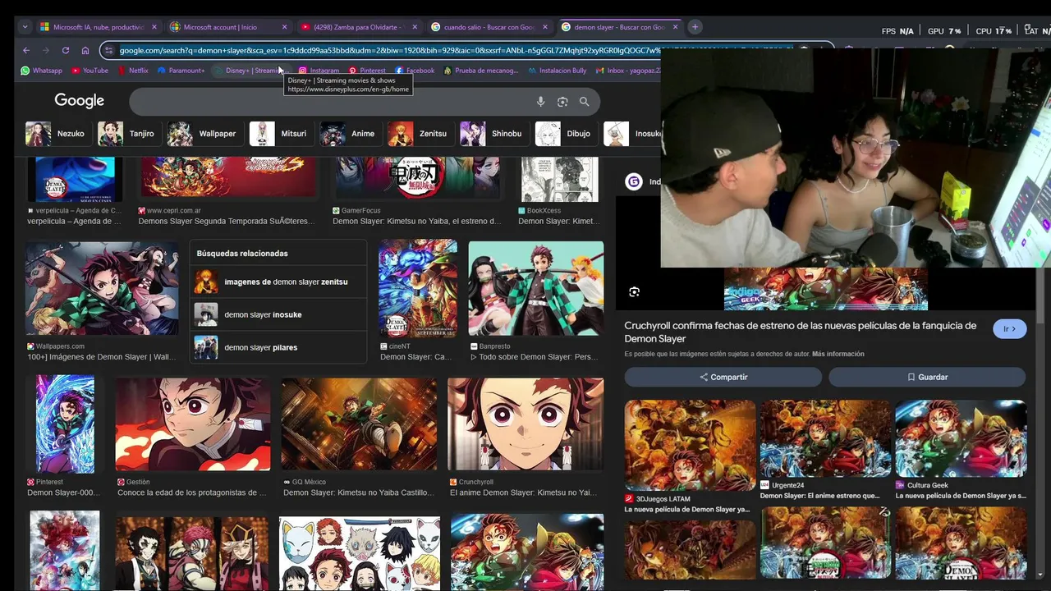Expand the tab search dropdown
The image size is (1051, 591).
(x=25, y=27)
